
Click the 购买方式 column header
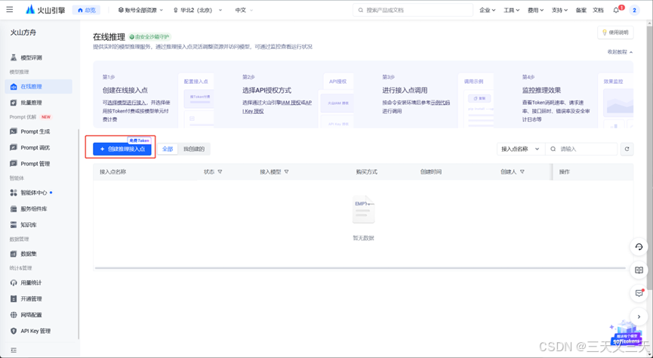366,171
